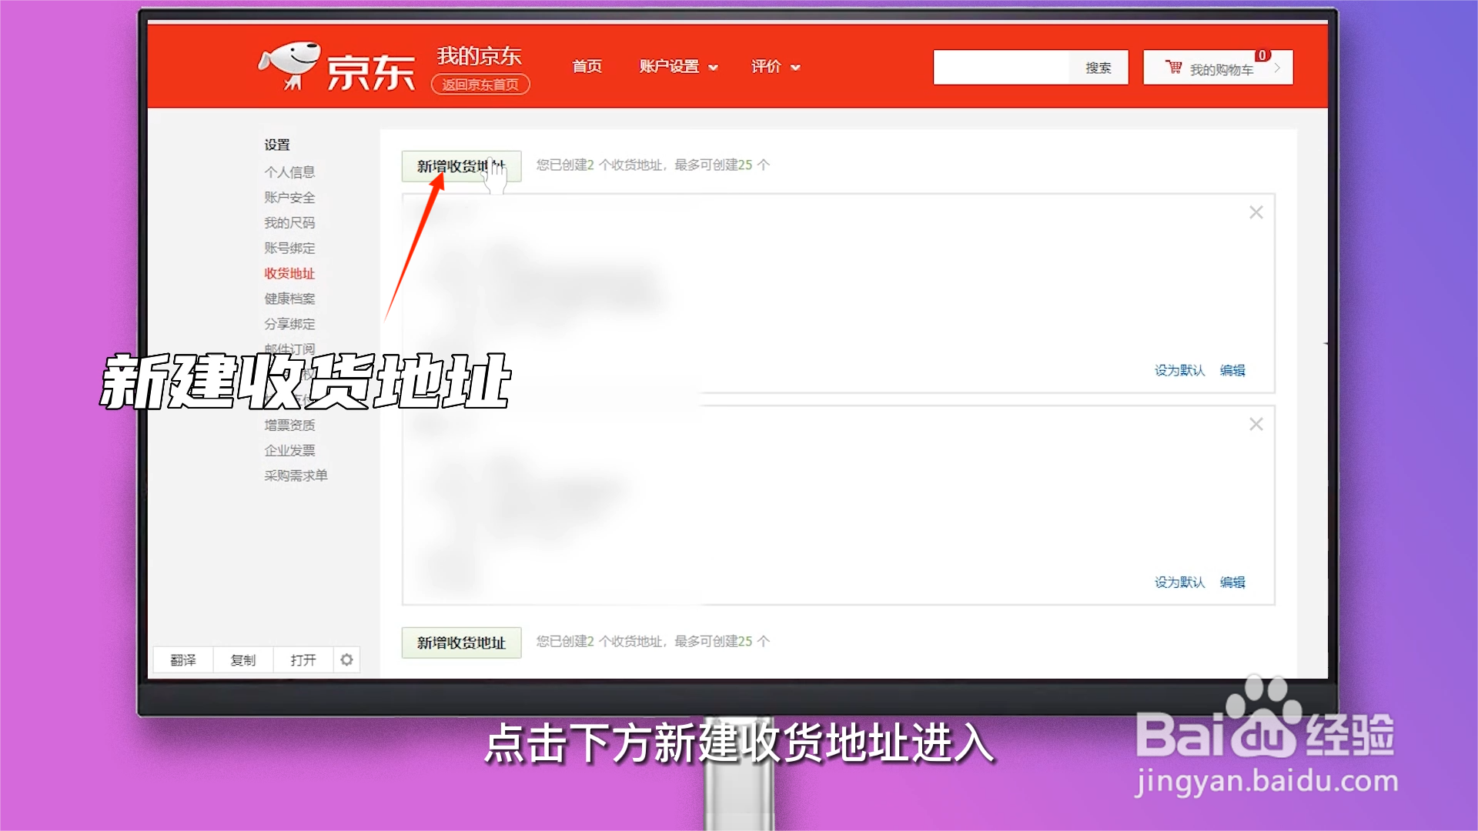Open 分享绑定 in sidebar
Image resolution: width=1478 pixels, height=831 pixels.
point(289,324)
